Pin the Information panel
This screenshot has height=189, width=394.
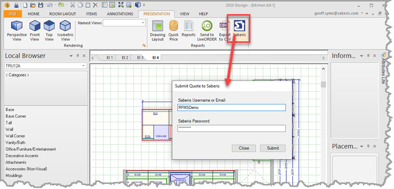(368, 56)
